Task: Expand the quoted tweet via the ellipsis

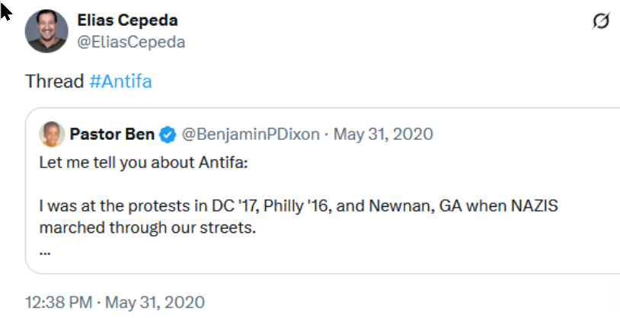Action: tap(44, 251)
